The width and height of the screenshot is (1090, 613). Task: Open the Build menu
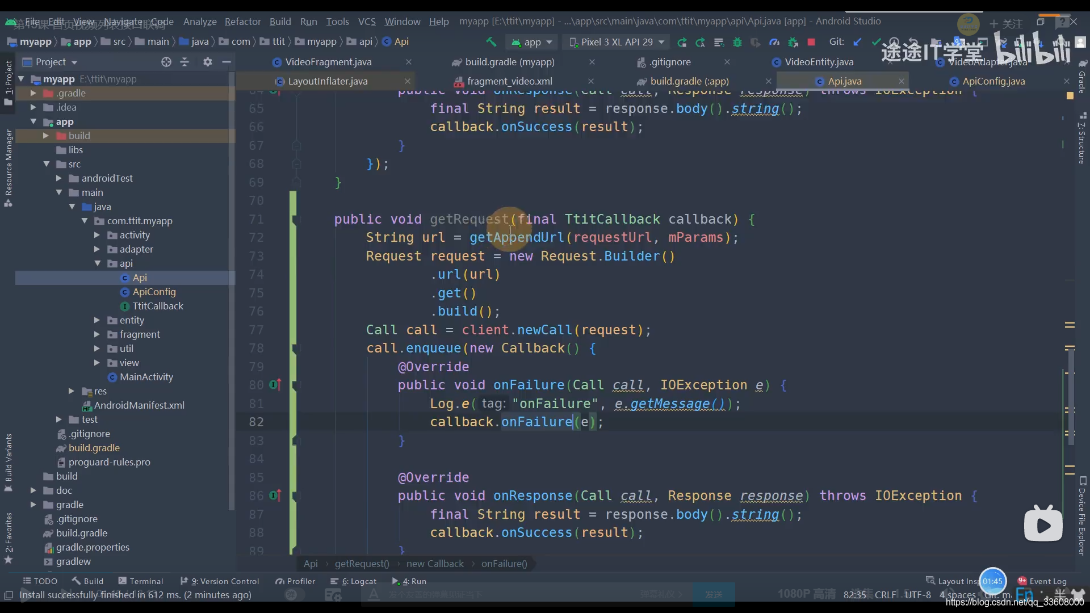[280, 22]
